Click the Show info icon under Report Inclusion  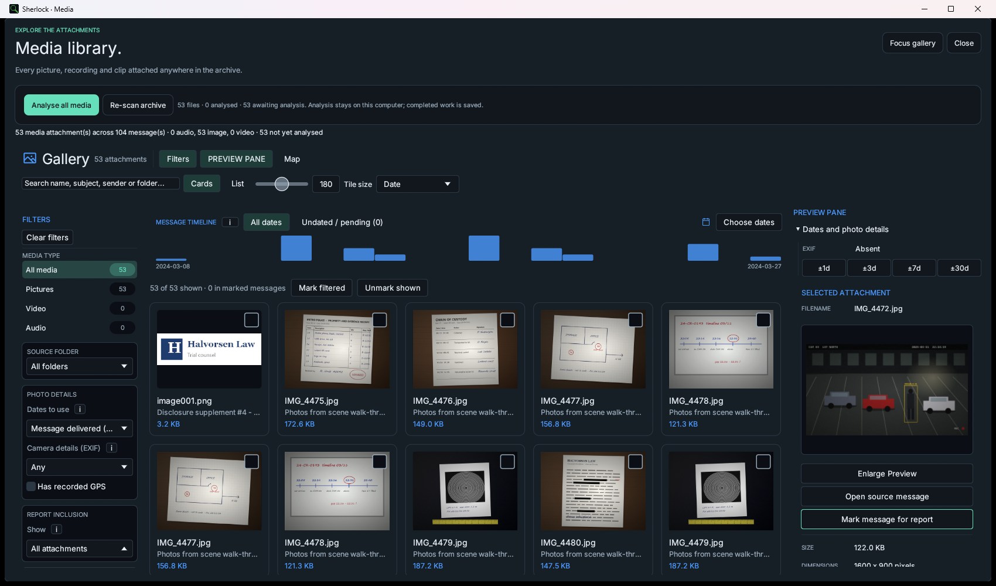(x=56, y=530)
